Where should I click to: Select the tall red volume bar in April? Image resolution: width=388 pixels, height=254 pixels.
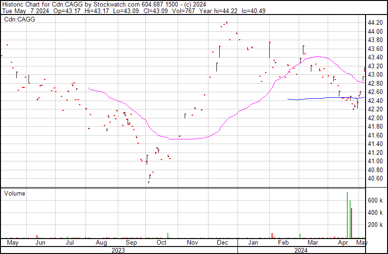[x=352, y=223]
